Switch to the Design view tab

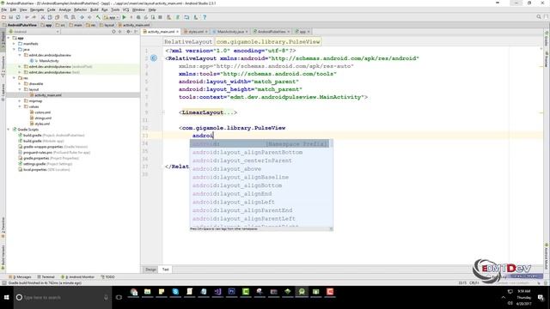(x=150, y=270)
